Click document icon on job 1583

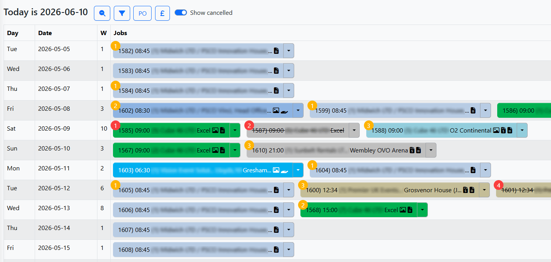276,71
